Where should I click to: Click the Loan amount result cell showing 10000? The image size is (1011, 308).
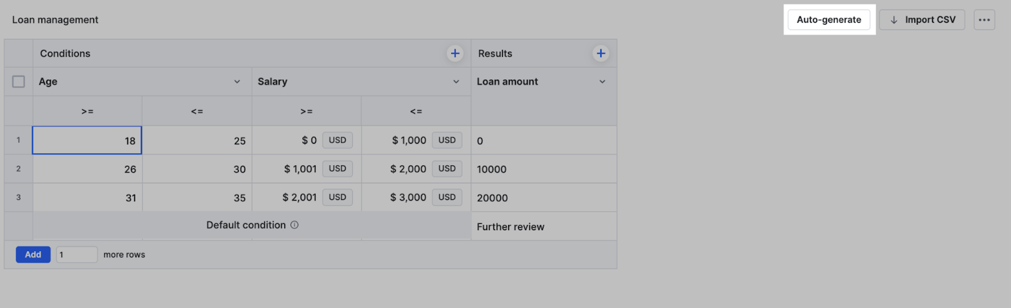coord(544,169)
